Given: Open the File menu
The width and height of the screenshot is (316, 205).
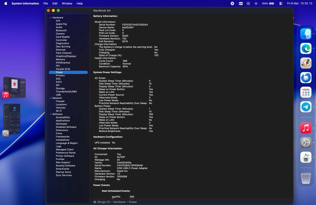Looking at the screenshot, I should point(46,3).
